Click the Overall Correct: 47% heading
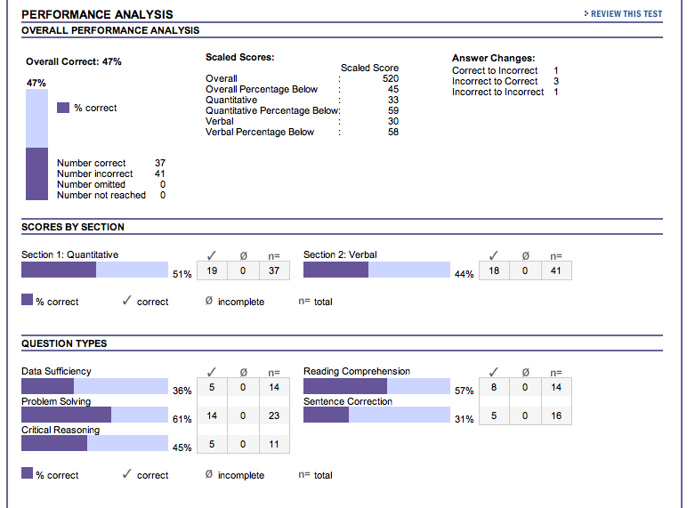 (74, 61)
